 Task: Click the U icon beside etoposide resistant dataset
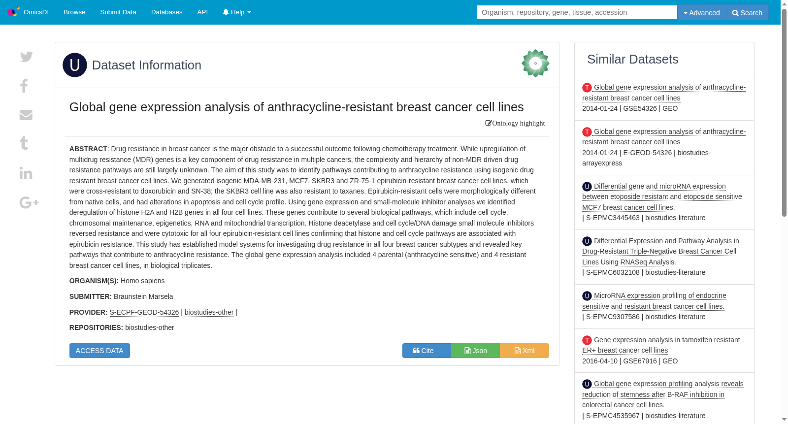(x=587, y=187)
